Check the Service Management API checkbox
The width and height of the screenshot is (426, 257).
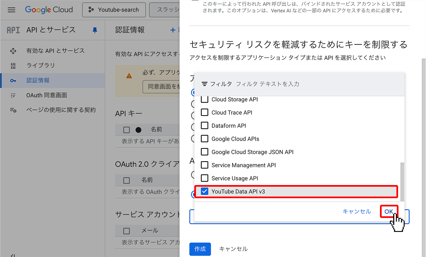coord(205,165)
